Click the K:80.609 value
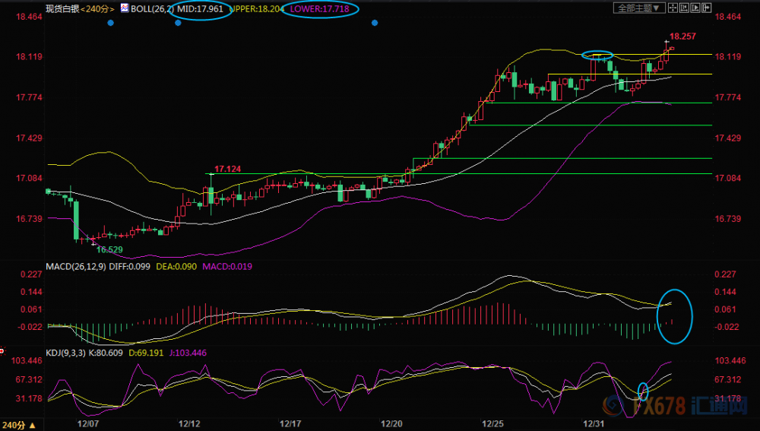The width and height of the screenshot is (760, 431). (x=106, y=353)
